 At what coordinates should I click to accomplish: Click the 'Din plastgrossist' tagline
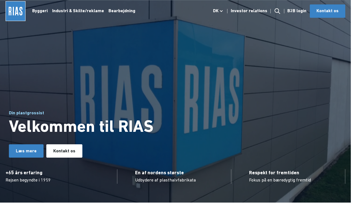click(x=27, y=113)
